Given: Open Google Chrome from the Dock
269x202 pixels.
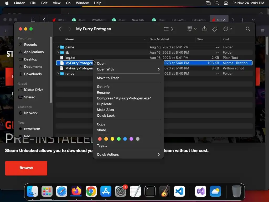Looking at the screenshot, I should tap(91, 191).
